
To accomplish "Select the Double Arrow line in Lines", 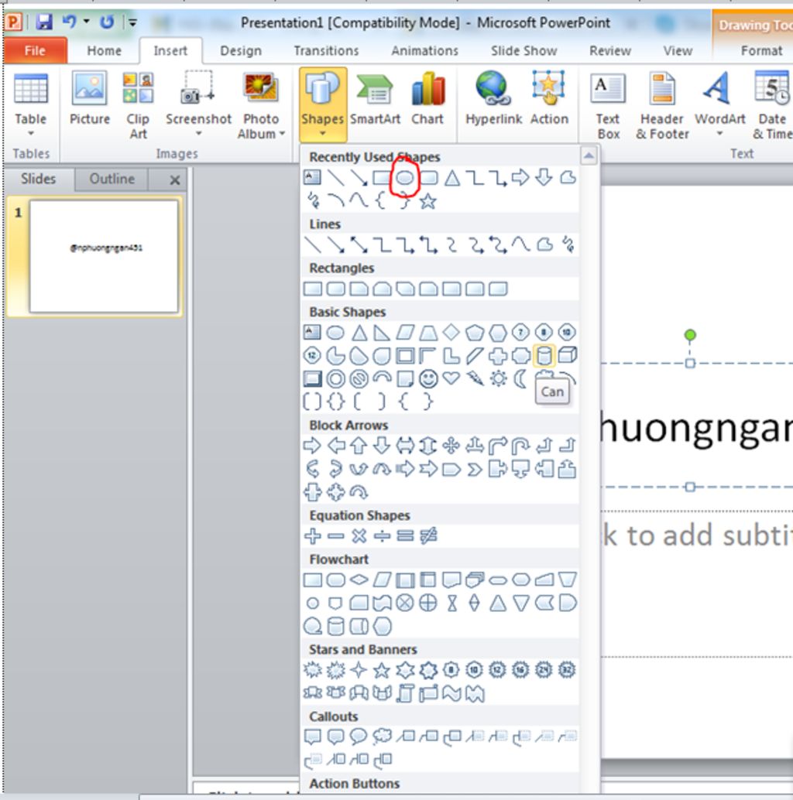I will pyautogui.click(x=359, y=245).
